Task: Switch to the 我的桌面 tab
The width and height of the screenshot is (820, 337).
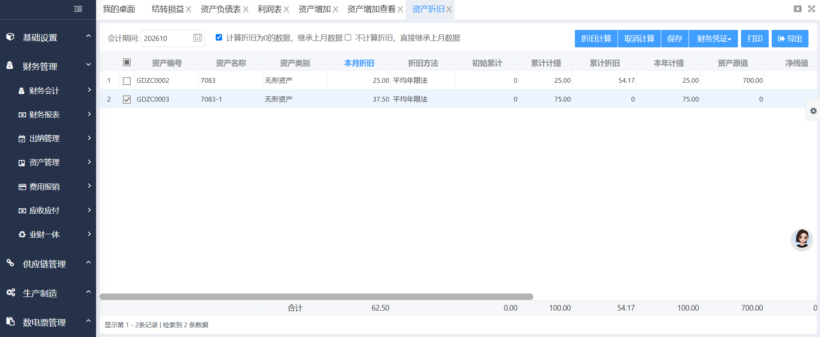Action: [x=119, y=9]
